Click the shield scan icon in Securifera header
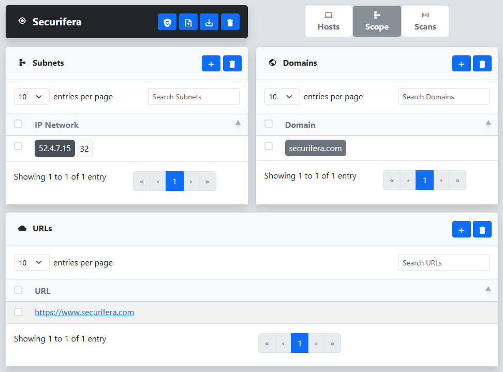This screenshot has height=372, width=503. tap(167, 22)
